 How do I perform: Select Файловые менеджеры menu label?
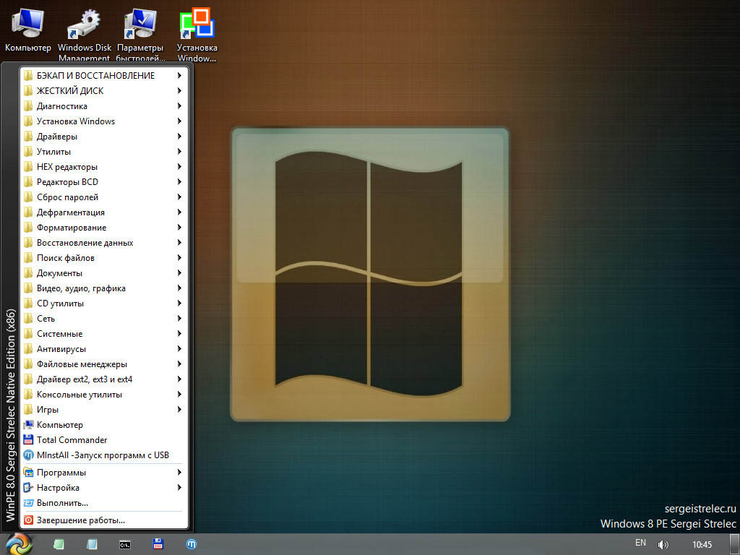82,364
